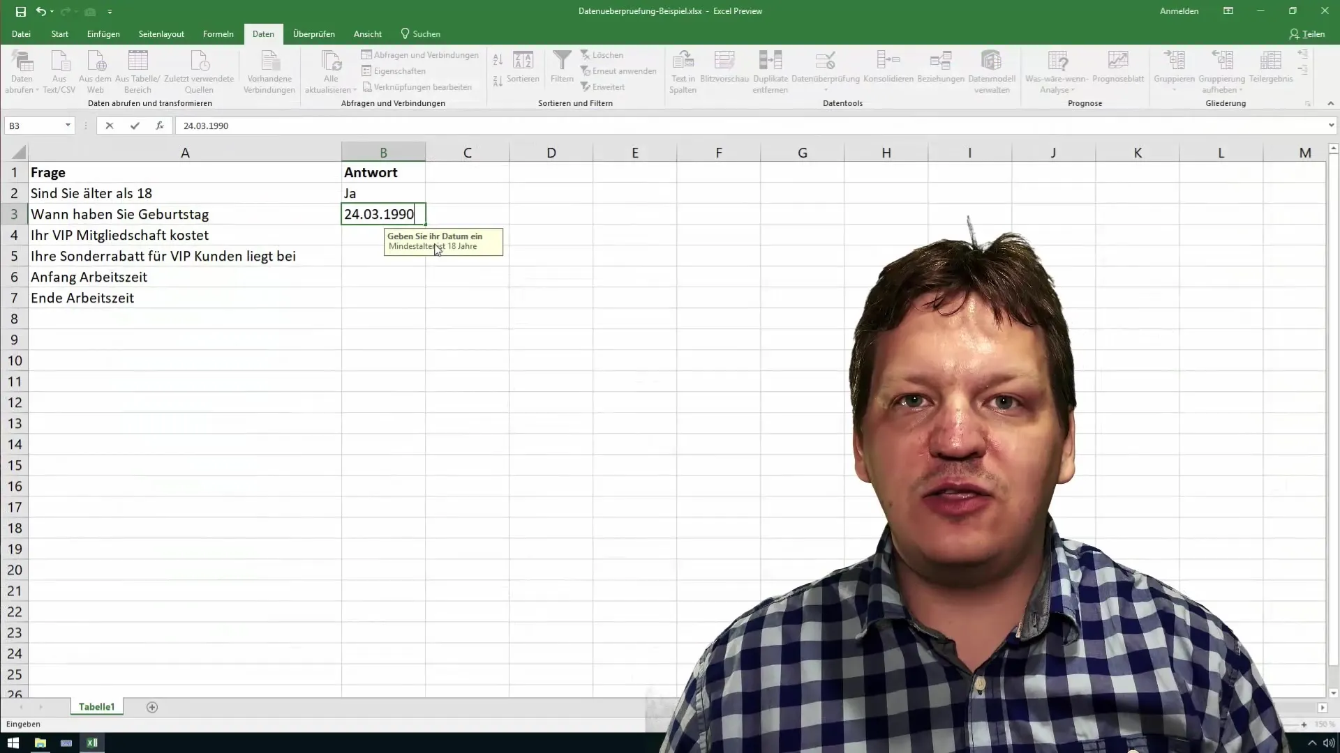Click Aus Text/CSV import icon
The height and width of the screenshot is (753, 1340).
(x=59, y=73)
